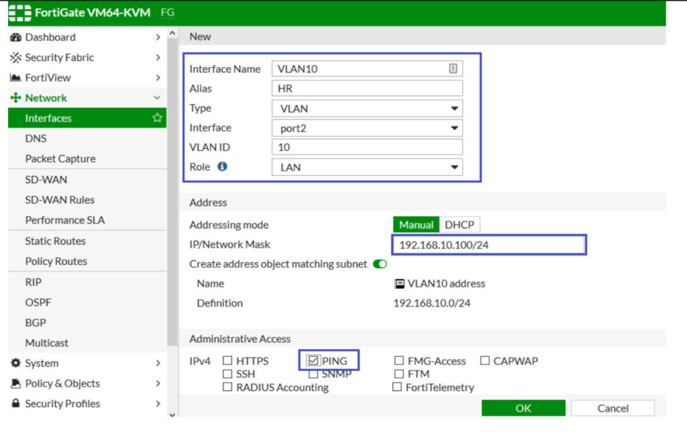
Task: Expand the FortiView chevron
Action: pos(158,78)
